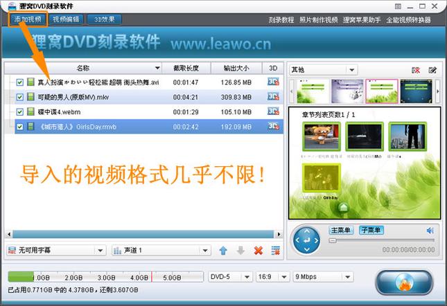The height and width of the screenshot is (306, 447).
Task: Click the edit menu template pencil icon
Action: (432, 70)
